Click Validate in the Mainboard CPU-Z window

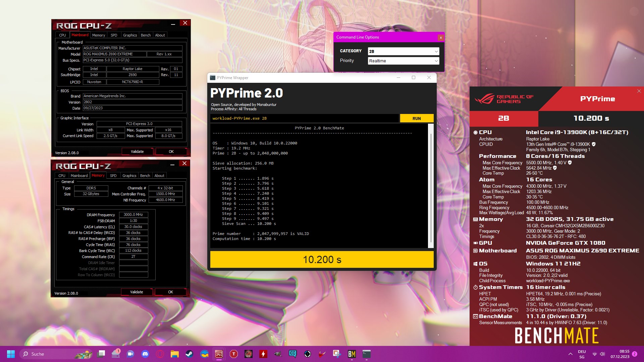tap(137, 152)
